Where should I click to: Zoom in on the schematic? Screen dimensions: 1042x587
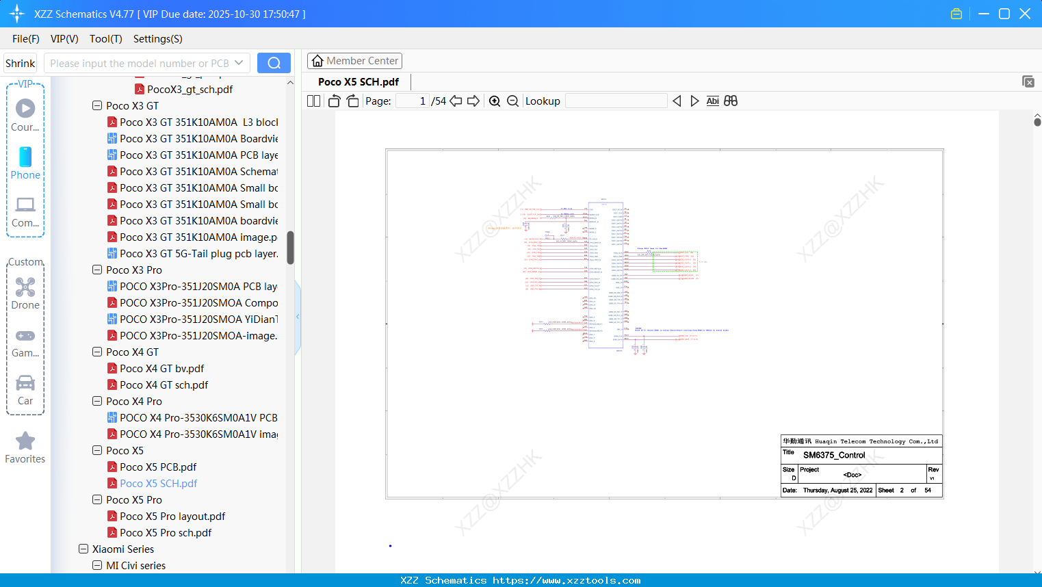[495, 101]
